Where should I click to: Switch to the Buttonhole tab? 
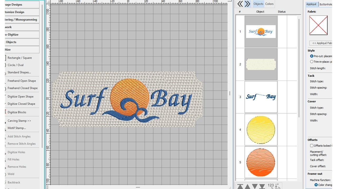coord(326,4)
